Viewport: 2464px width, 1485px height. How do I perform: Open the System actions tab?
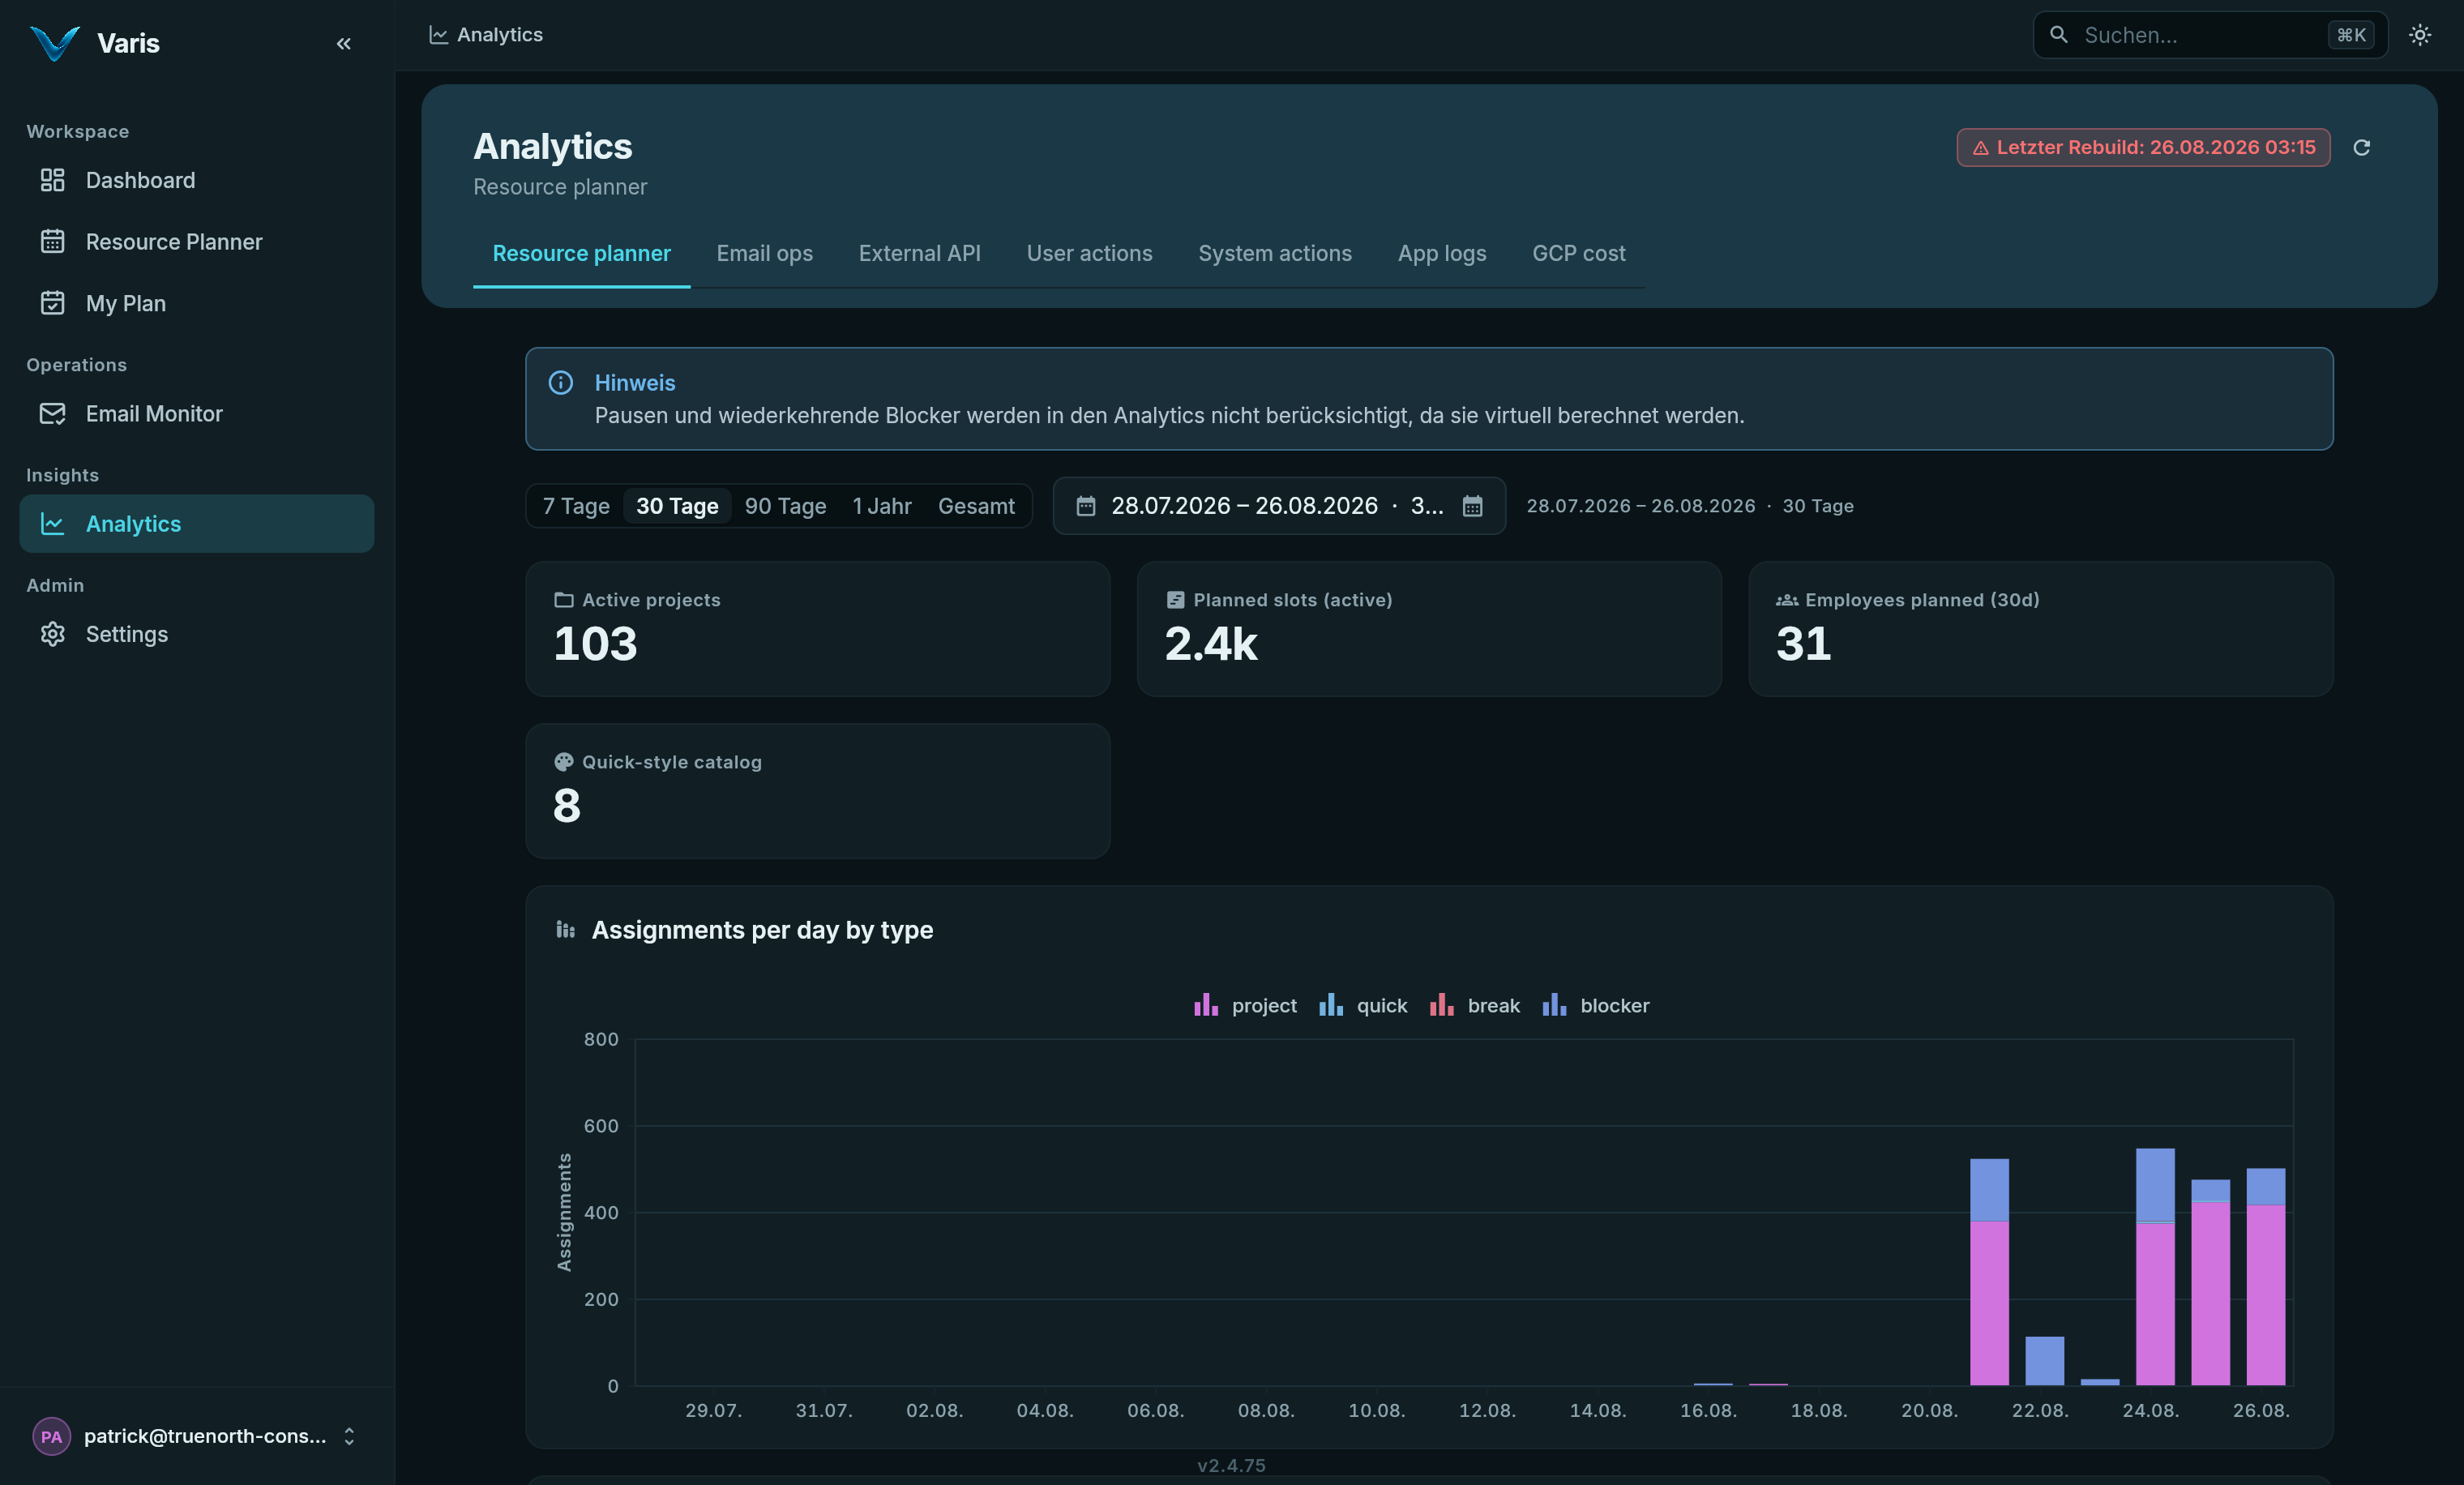(1275, 253)
